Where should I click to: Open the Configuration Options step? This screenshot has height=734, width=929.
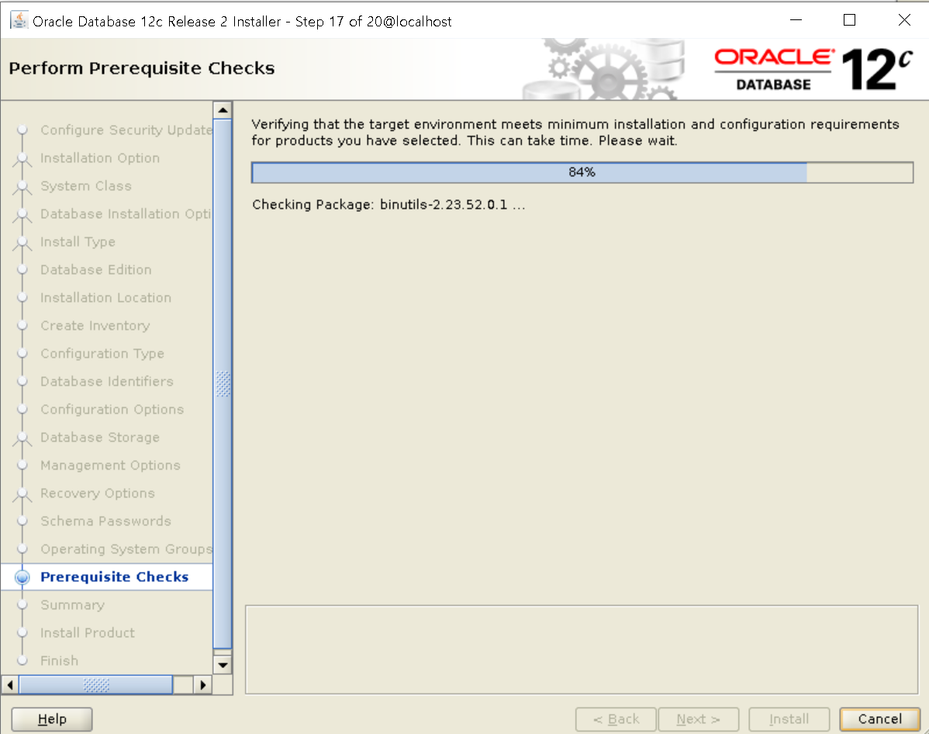click(112, 408)
